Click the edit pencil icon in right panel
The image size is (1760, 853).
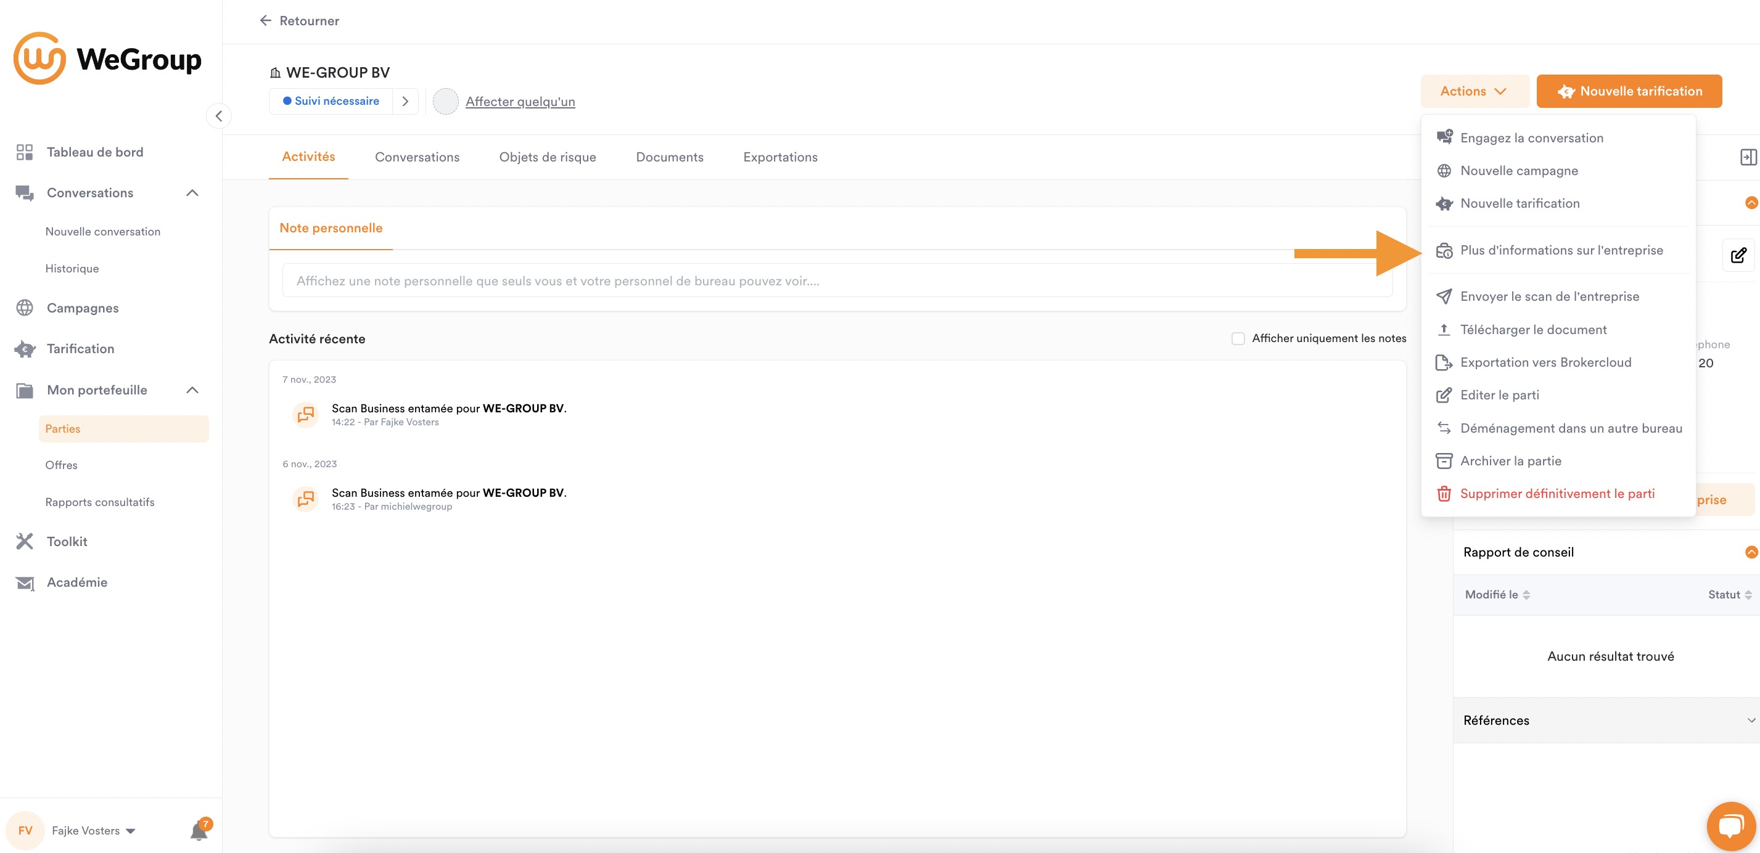coord(1738,255)
